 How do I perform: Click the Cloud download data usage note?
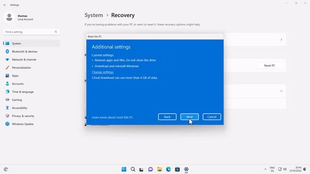124,78
